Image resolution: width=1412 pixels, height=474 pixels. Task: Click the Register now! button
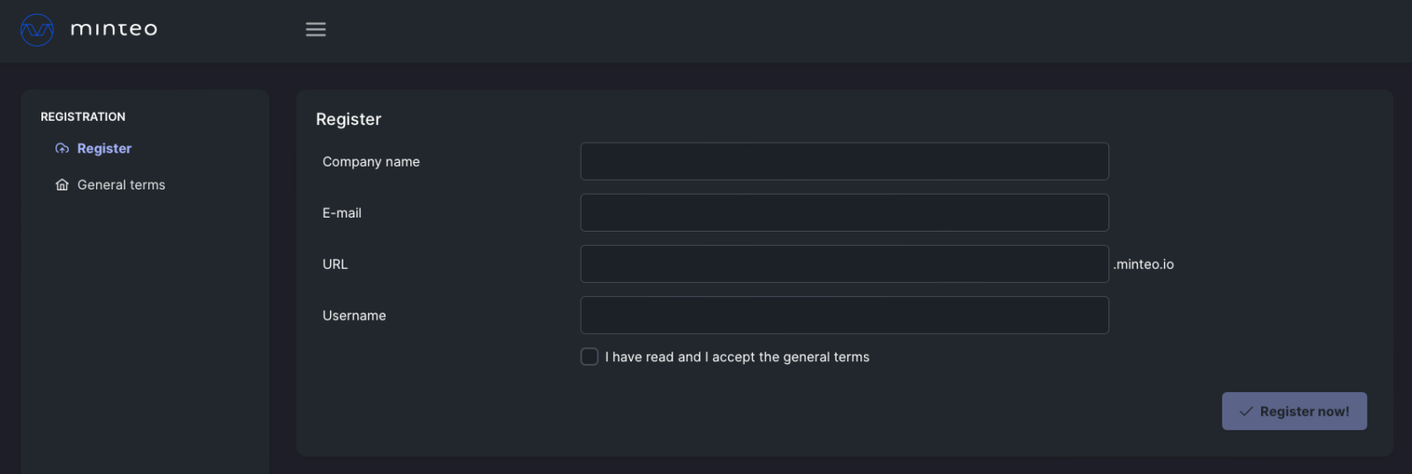(x=1294, y=411)
